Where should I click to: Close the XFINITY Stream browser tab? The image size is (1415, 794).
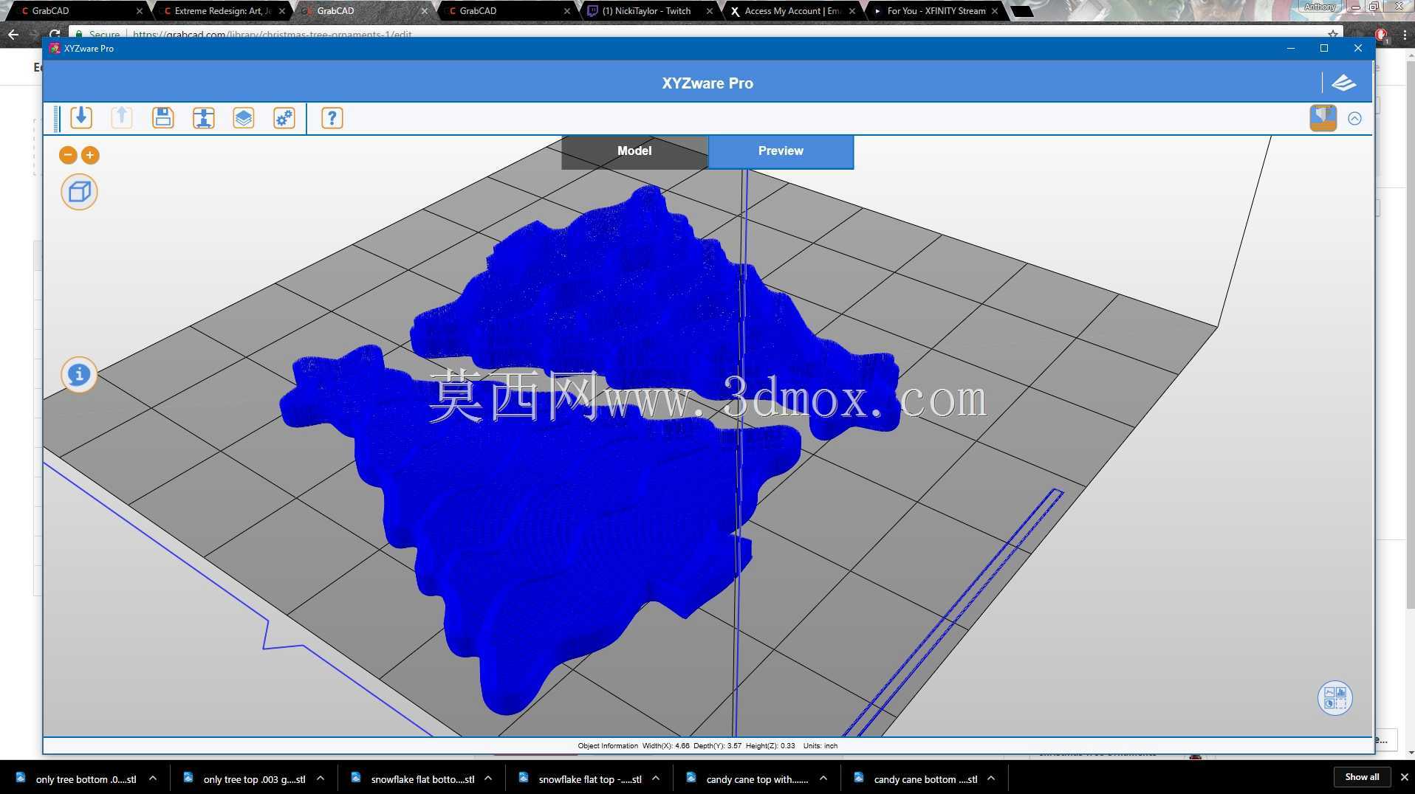[995, 11]
